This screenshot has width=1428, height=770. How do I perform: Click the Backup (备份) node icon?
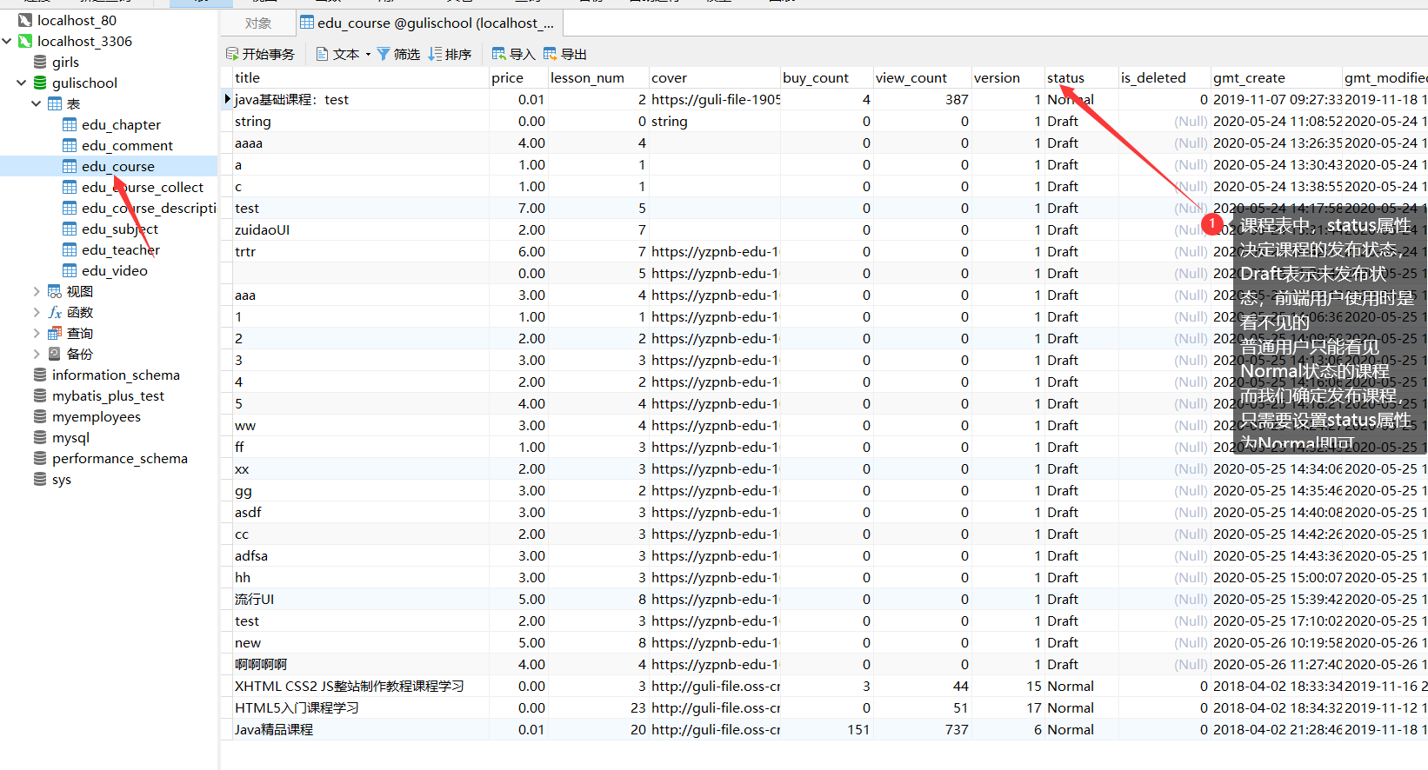point(55,354)
